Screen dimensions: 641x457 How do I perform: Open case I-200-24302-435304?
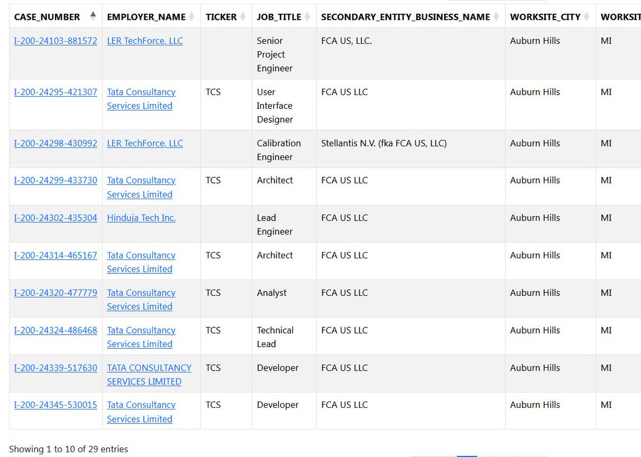pyautogui.click(x=56, y=218)
